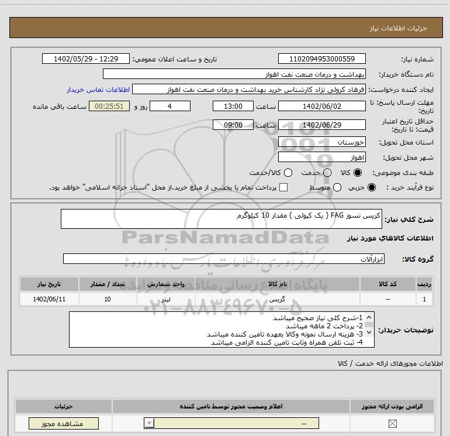Click the اطلاعات مجوزهای ارائه خدمت / کالا heading
Screen dimensions: 450x436
click(390, 363)
